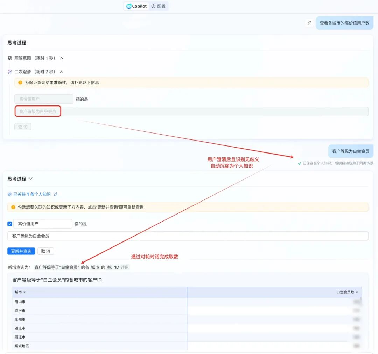Click the 配置 gear icon

coord(153,6)
